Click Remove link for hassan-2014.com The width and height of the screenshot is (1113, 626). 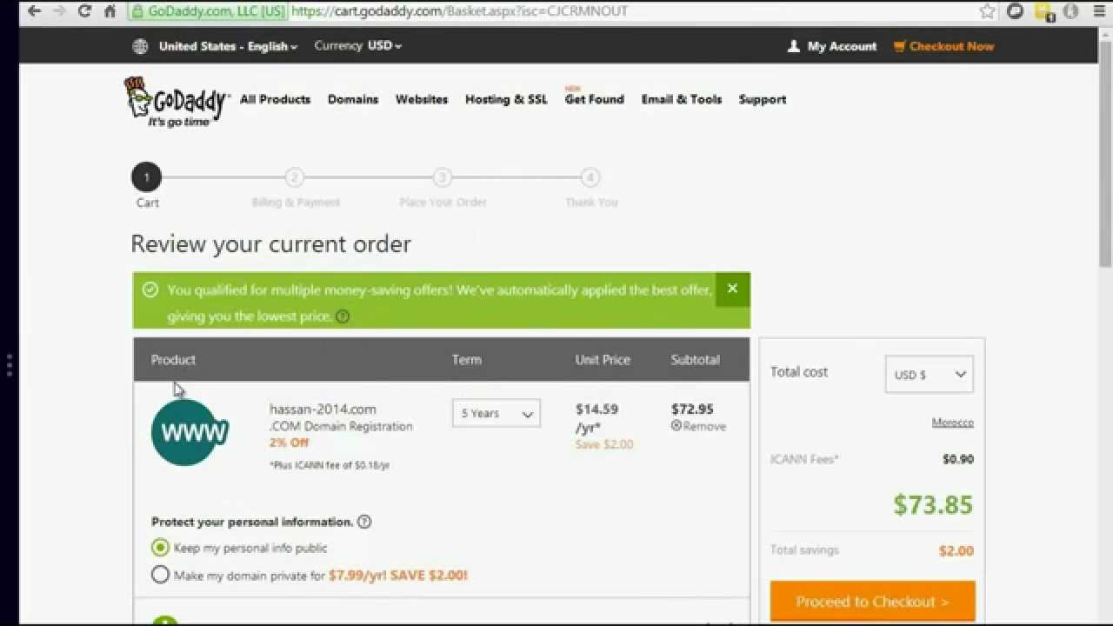(704, 426)
